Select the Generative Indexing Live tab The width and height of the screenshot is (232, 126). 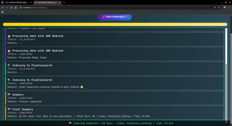47,2
